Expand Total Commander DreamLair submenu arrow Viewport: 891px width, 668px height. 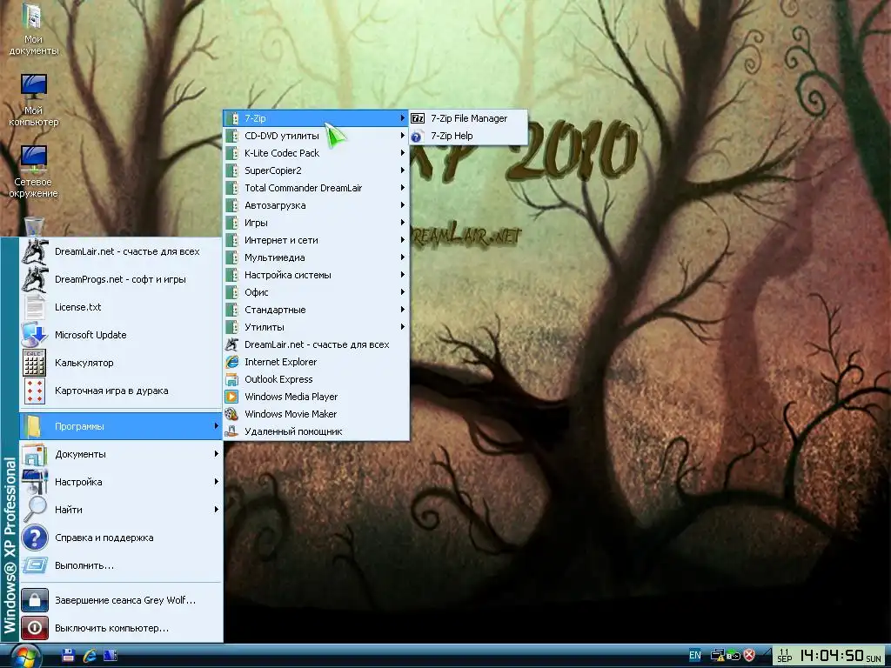tap(402, 188)
